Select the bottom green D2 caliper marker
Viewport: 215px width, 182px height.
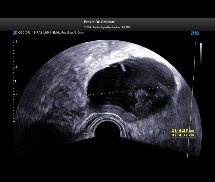pos(138,122)
